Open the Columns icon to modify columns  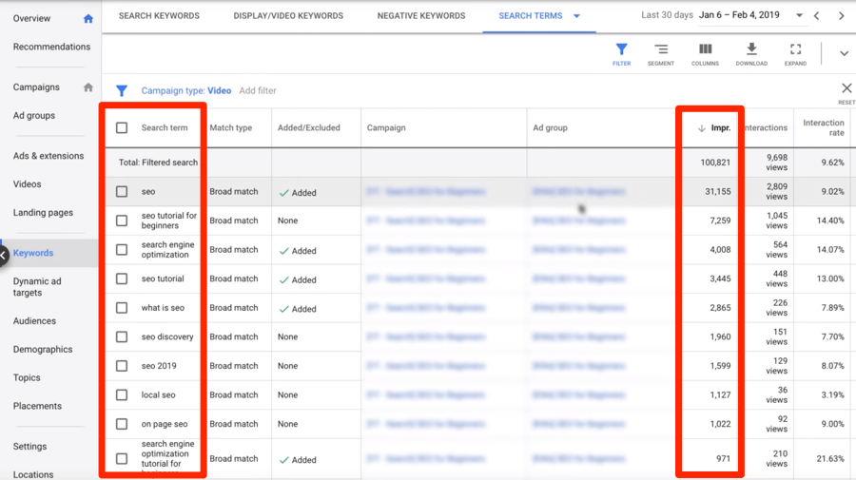(705, 53)
